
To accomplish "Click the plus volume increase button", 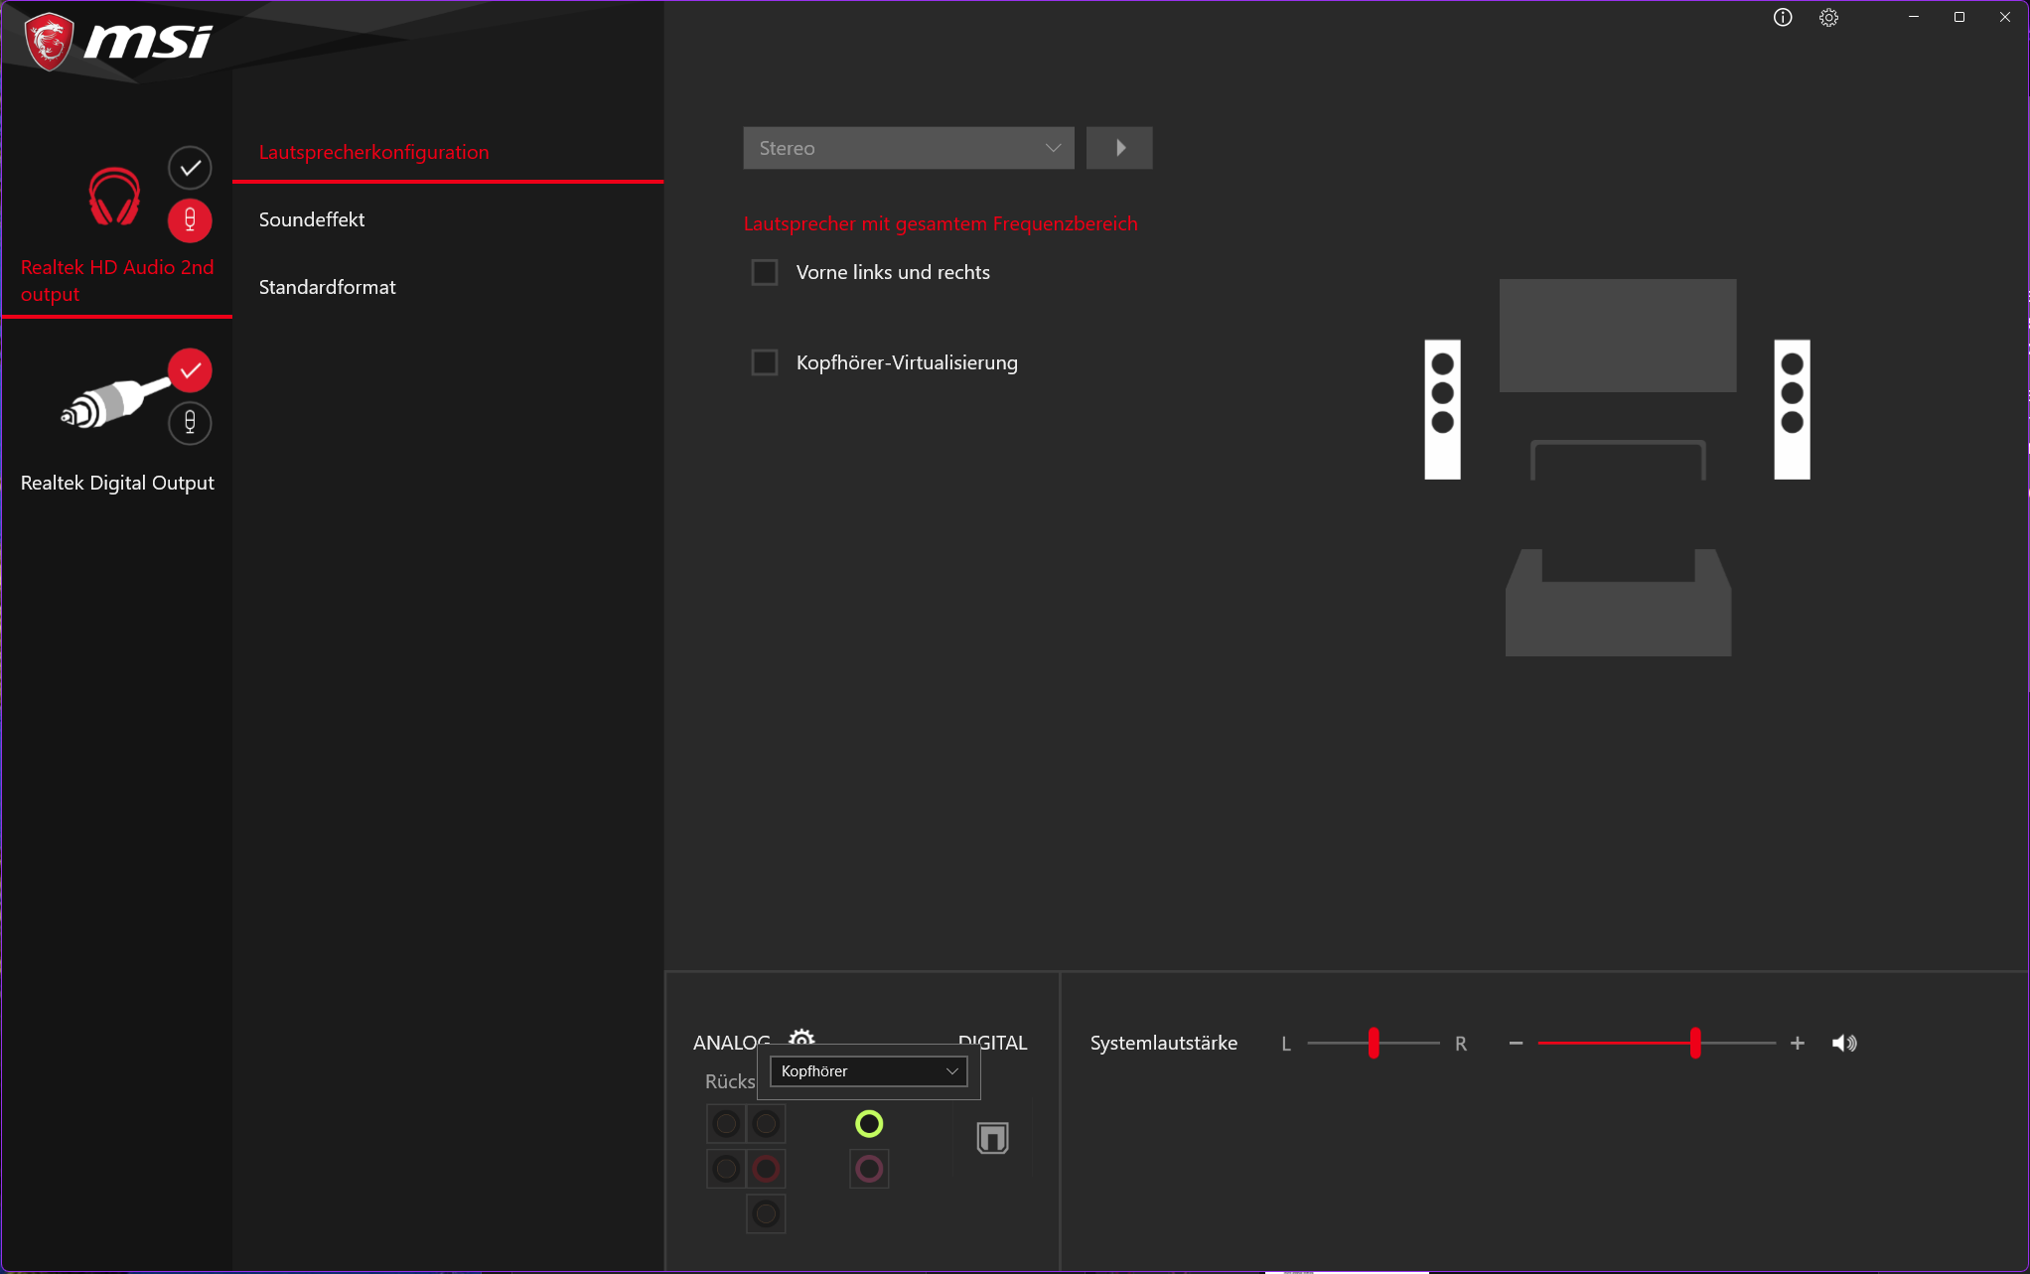I will tap(1797, 1043).
